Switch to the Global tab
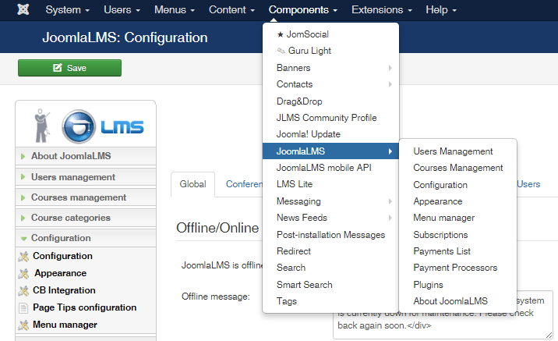The image size is (558, 341). pos(192,184)
